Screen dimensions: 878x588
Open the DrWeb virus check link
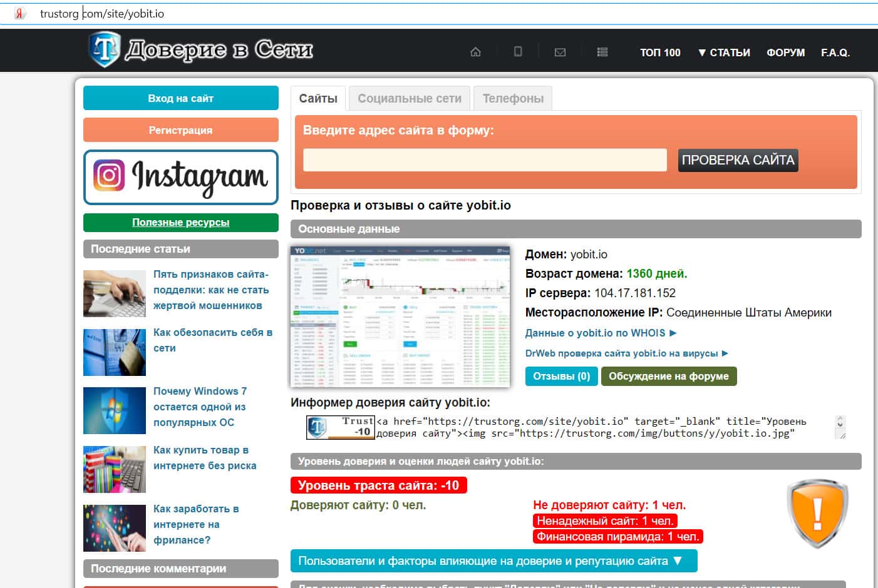pyautogui.click(x=627, y=353)
